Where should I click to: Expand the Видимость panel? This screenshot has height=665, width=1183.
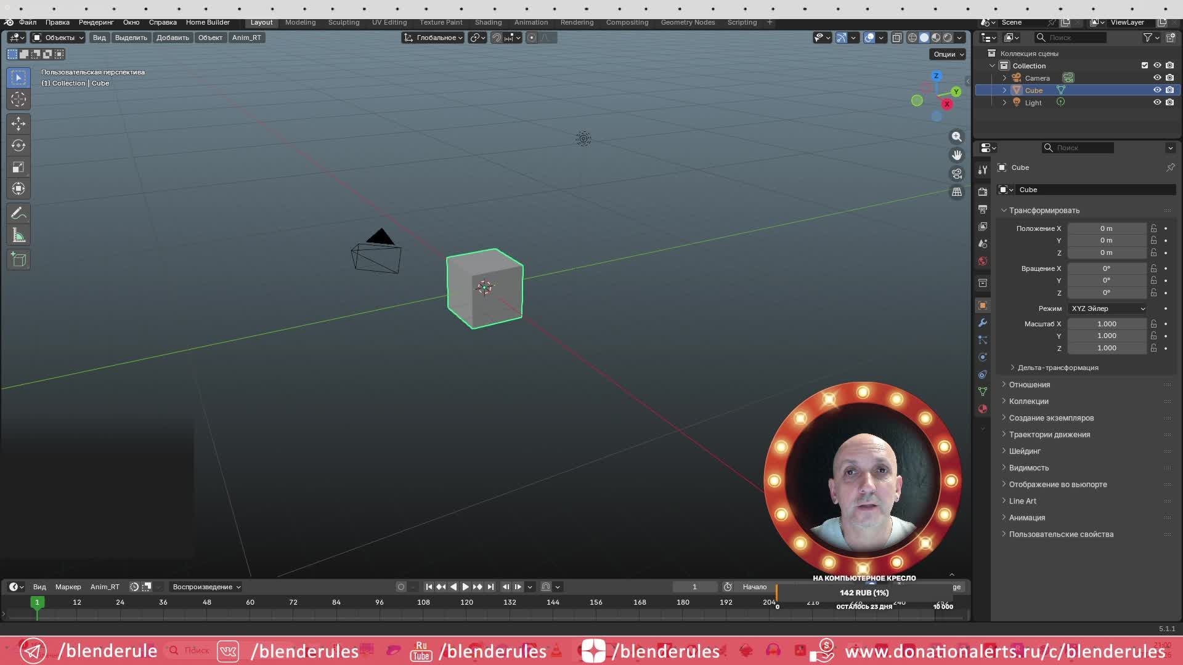click(1028, 468)
